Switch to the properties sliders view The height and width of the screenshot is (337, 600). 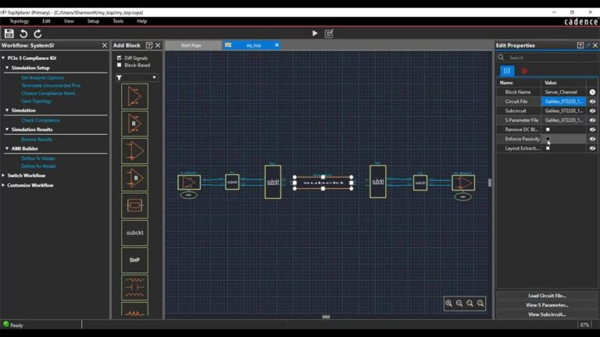[x=507, y=71]
